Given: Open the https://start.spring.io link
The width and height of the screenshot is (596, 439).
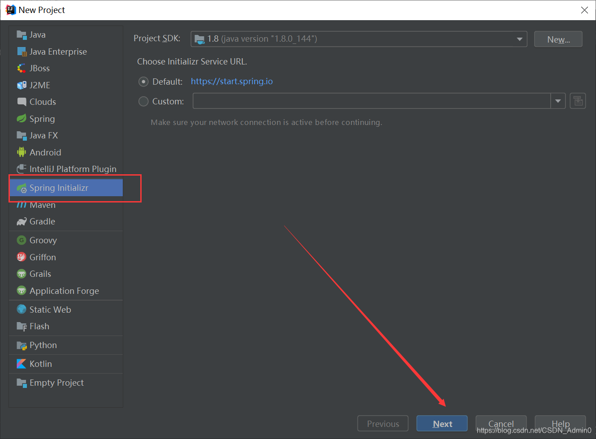Looking at the screenshot, I should coord(232,82).
